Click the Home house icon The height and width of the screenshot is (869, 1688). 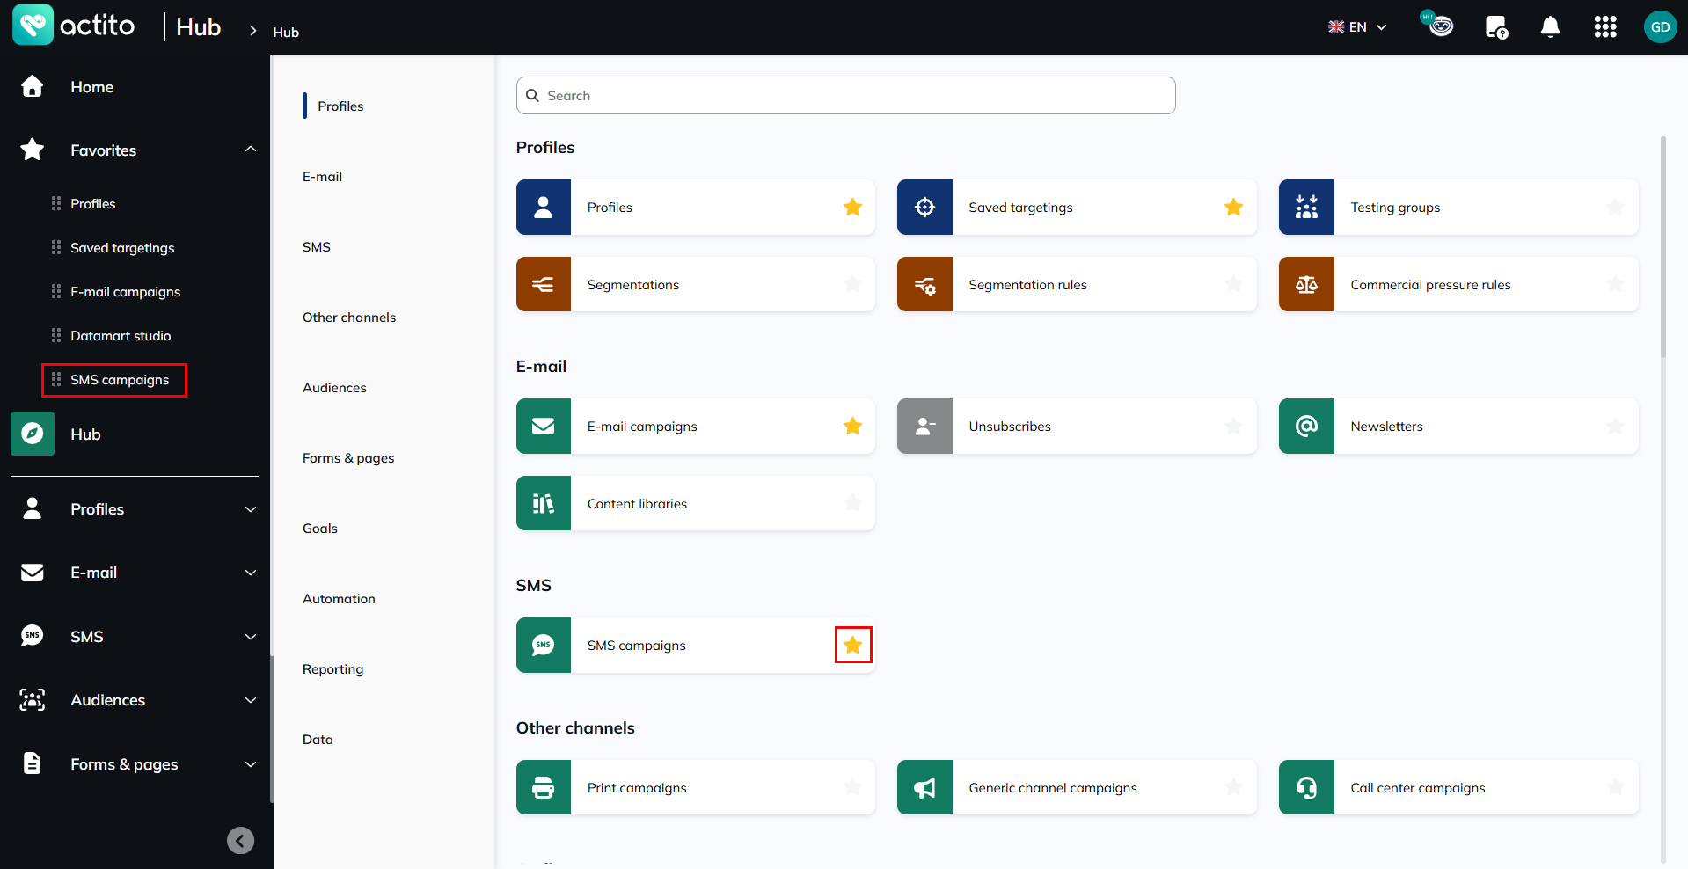tap(33, 86)
